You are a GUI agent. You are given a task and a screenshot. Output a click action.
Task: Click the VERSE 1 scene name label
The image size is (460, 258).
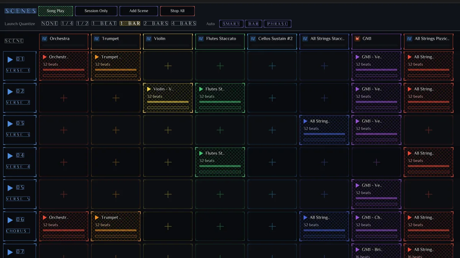tap(18, 70)
